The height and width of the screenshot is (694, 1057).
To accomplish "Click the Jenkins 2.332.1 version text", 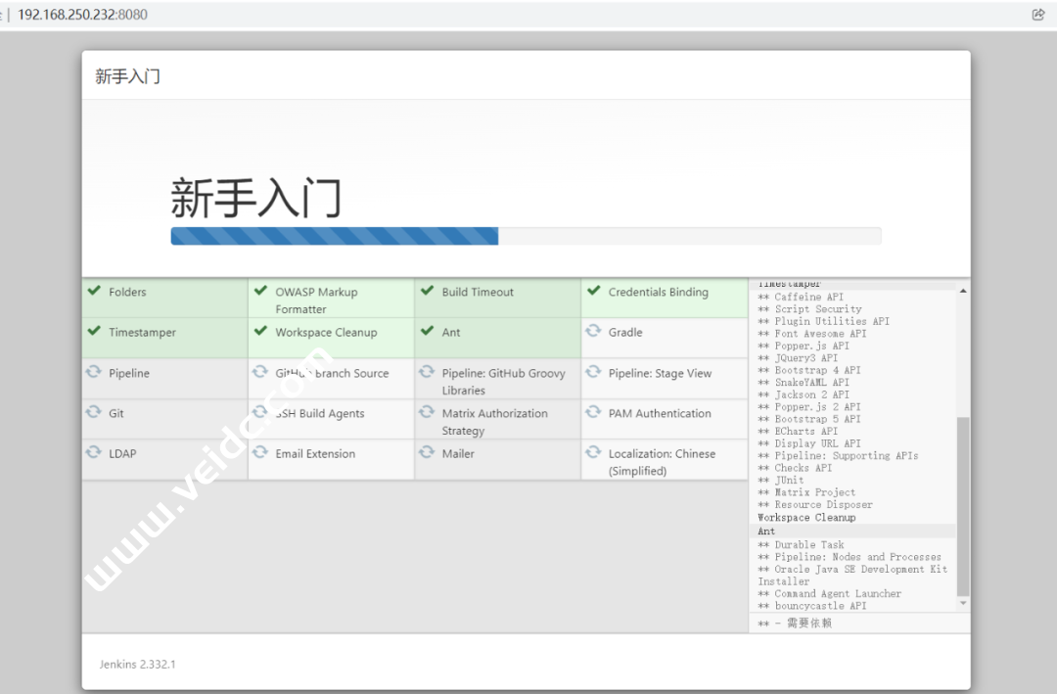I will [x=138, y=664].
